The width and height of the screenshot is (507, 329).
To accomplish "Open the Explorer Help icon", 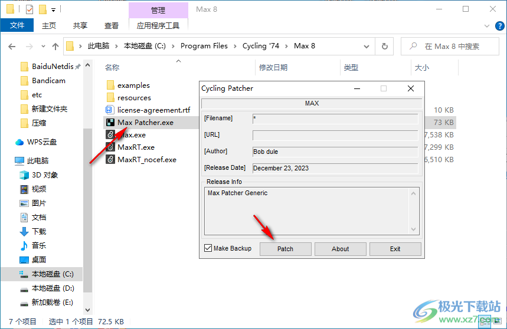I will pos(499,26).
